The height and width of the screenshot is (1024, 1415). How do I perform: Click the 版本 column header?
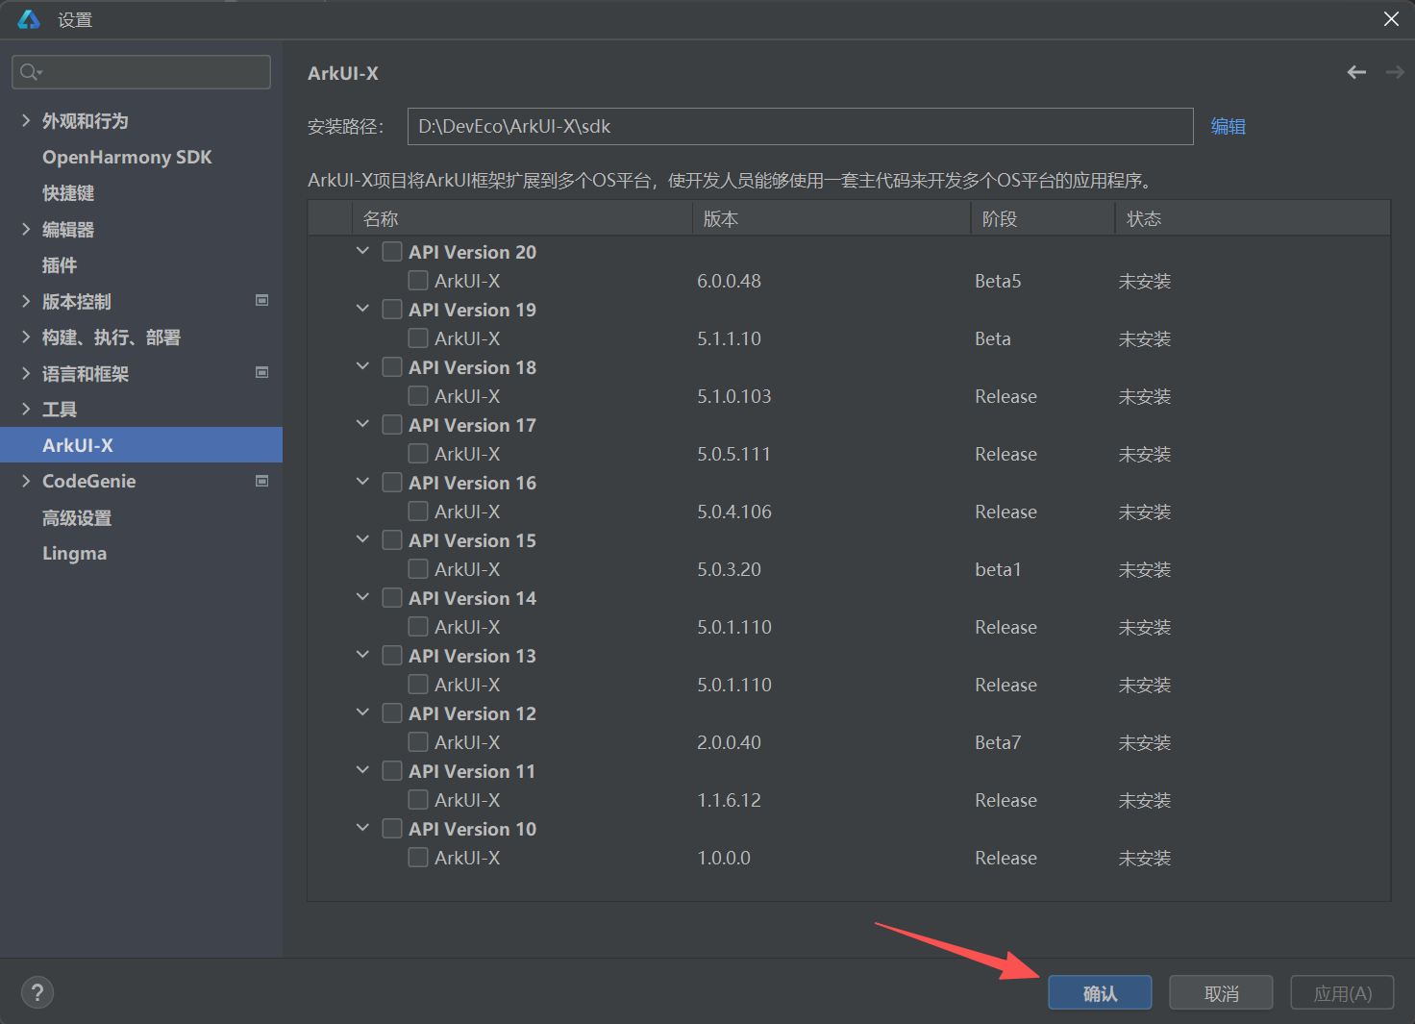[832, 218]
